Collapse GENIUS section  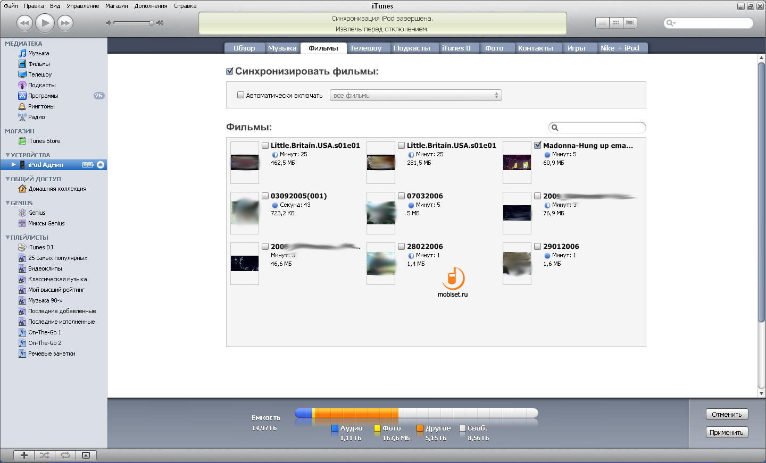click(7, 203)
